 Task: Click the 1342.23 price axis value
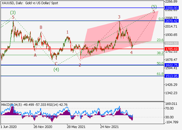pos(171,93)
